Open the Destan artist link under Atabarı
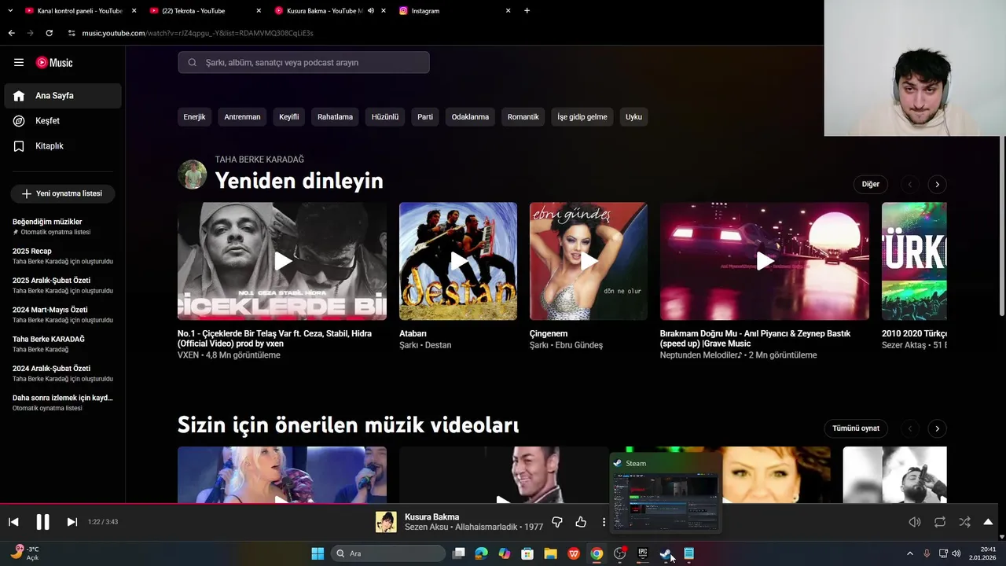 (439, 345)
